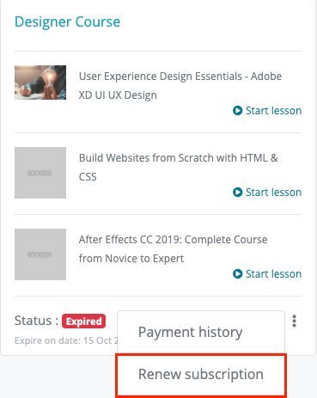Start lesson for After Effects CC 2019
Image resolution: width=317 pixels, height=398 pixels.
(x=267, y=273)
